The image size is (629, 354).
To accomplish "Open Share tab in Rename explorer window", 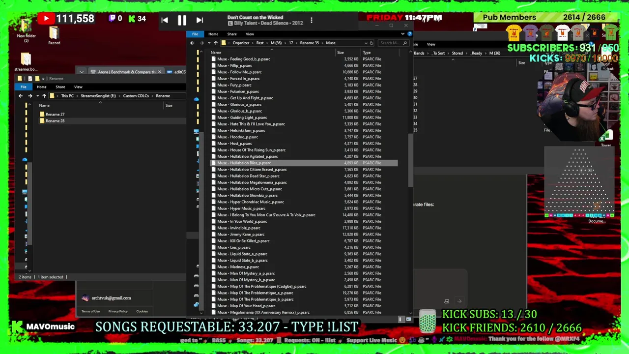I will click(60, 87).
